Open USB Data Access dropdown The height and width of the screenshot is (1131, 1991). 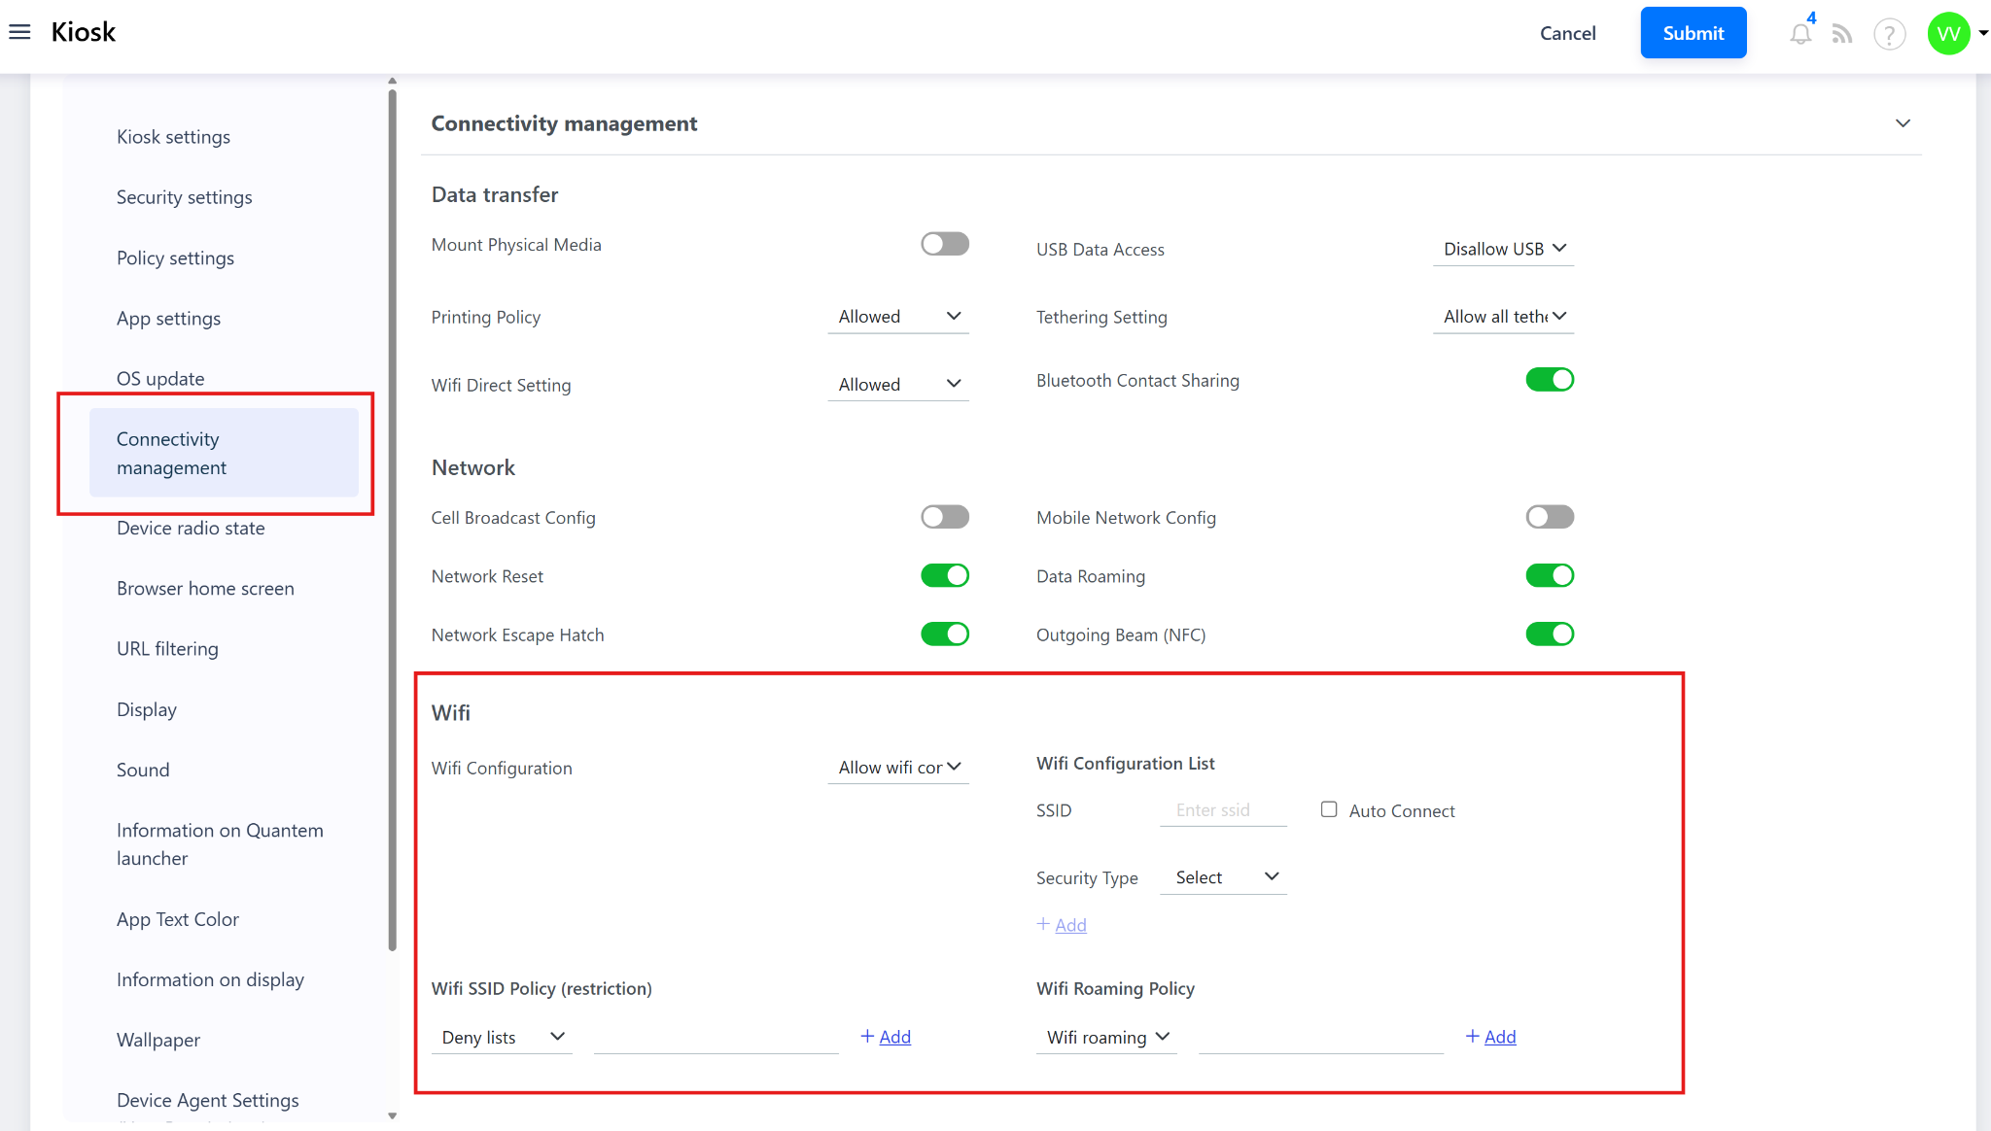(x=1503, y=249)
